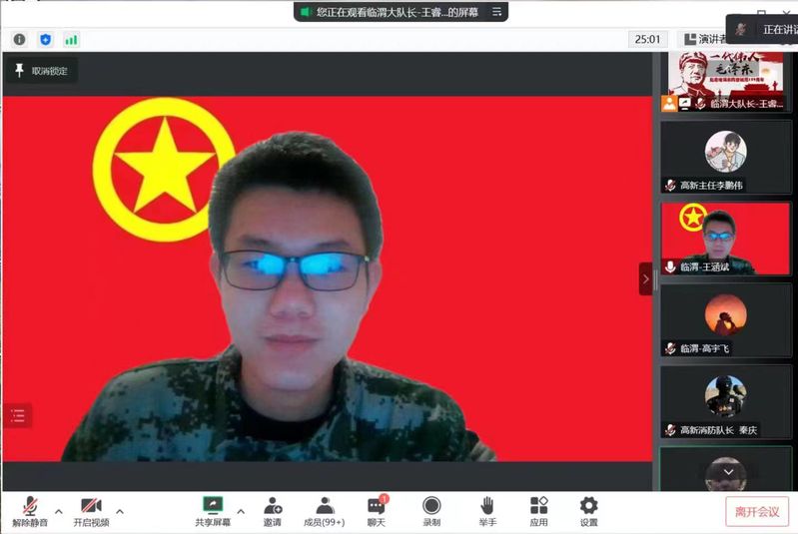Screen dimensions: 798x534
Task: Start recording with 录制 button
Action: click(431, 512)
